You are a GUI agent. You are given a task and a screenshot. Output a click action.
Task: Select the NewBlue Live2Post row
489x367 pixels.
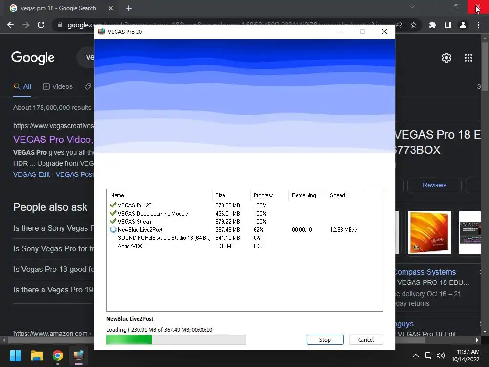click(244, 230)
